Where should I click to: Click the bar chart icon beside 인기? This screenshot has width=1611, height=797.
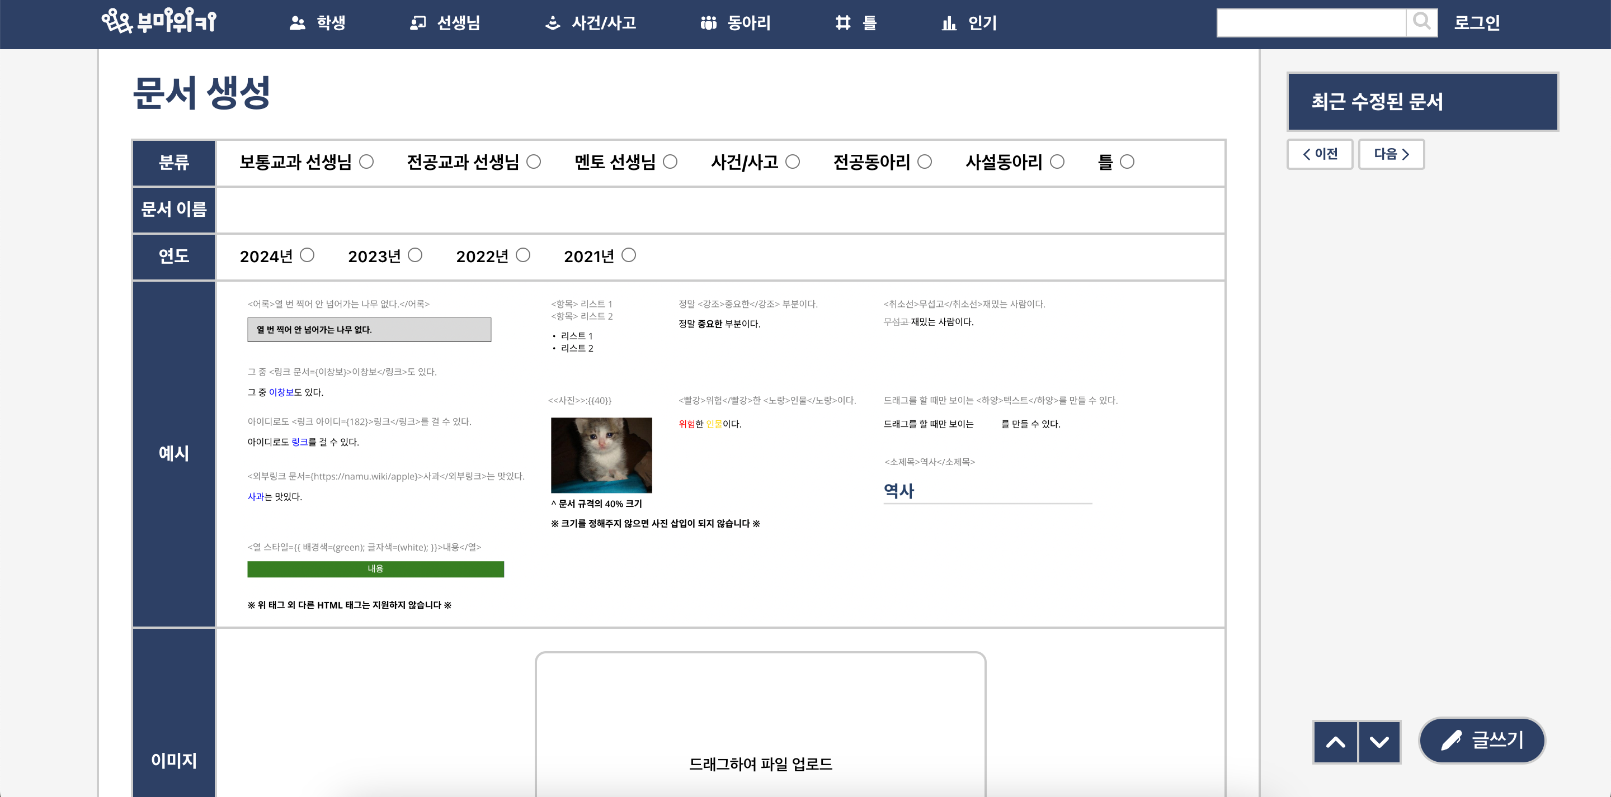point(949,23)
